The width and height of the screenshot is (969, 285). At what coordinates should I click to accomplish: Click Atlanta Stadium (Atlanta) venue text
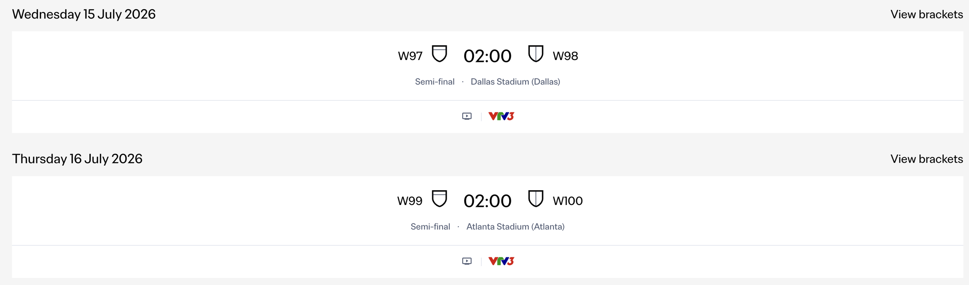pos(515,227)
